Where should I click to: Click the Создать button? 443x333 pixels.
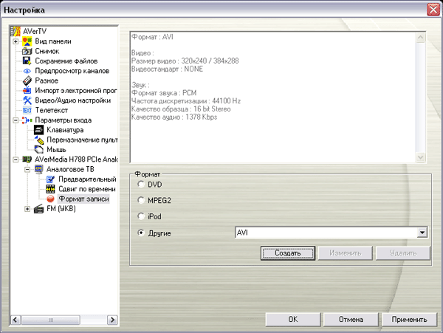point(288,253)
